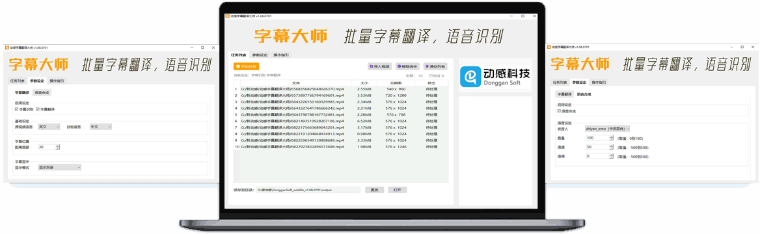Open 操作指引 tab in left window

(x=57, y=81)
